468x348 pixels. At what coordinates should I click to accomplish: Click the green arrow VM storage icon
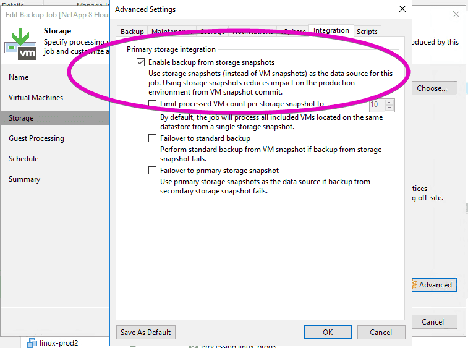click(20, 43)
